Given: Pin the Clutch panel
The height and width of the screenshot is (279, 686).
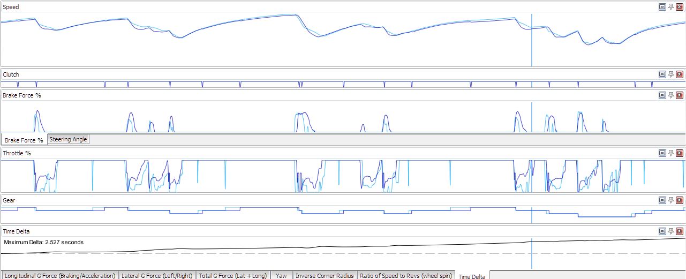Looking at the screenshot, I should pos(671,74).
